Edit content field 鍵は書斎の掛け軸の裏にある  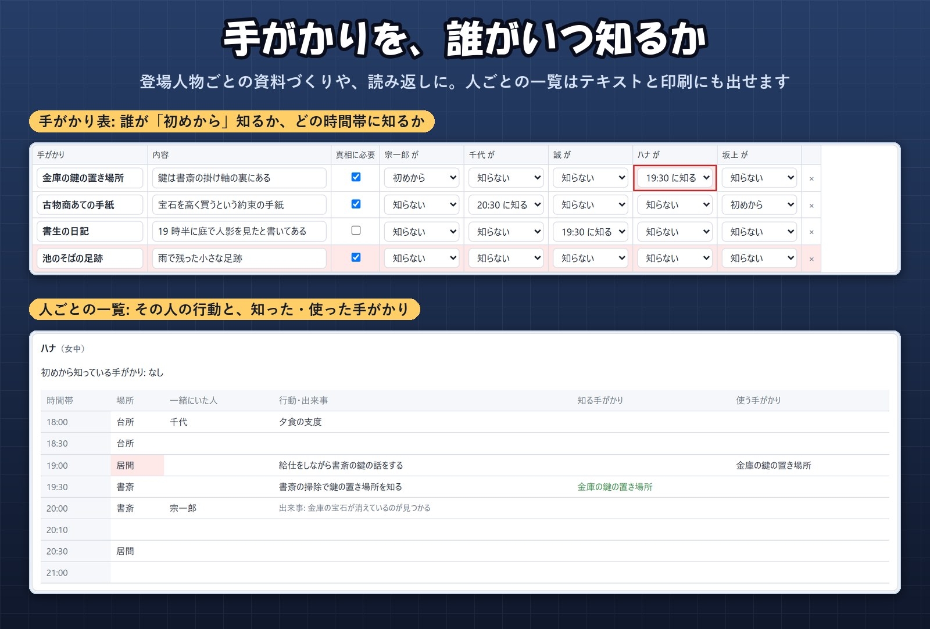point(239,178)
